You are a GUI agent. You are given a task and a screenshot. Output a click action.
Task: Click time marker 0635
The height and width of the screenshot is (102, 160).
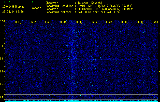[x=79, y=22]
